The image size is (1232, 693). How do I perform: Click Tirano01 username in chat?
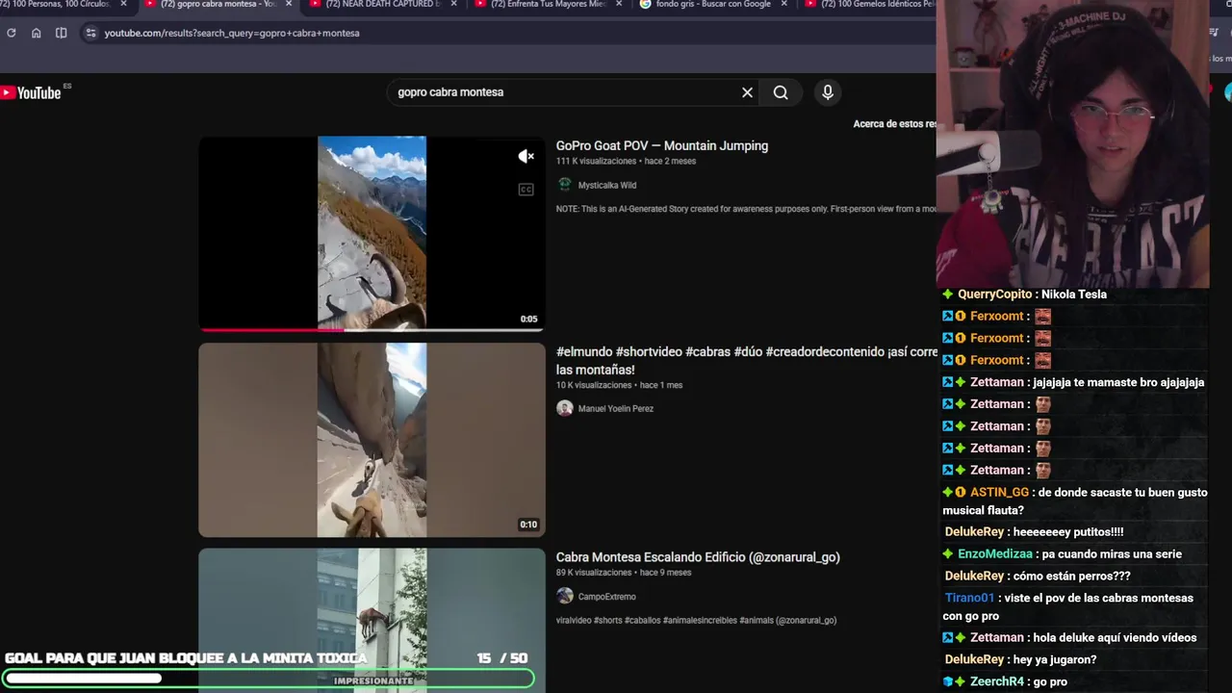pyautogui.click(x=969, y=598)
